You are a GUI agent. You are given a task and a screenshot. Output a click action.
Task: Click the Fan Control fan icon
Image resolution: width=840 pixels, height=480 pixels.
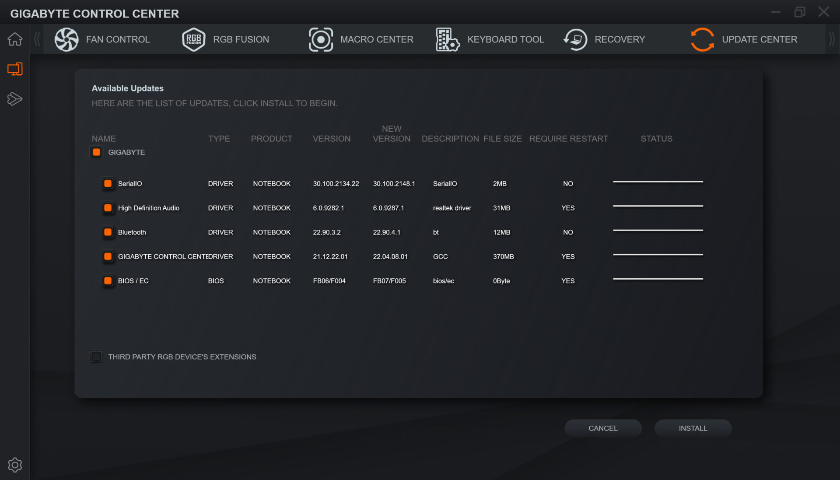tap(66, 39)
